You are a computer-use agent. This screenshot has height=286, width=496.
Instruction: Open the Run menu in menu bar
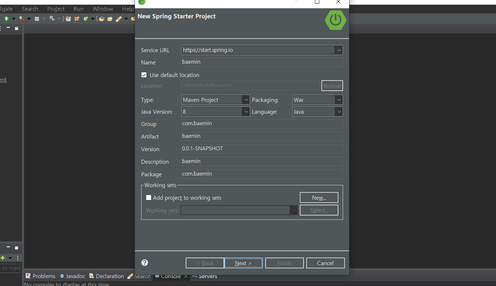click(x=78, y=9)
